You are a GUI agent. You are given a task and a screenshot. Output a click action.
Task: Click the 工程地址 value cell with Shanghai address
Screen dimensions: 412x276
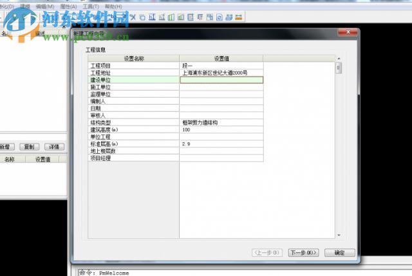221,73
